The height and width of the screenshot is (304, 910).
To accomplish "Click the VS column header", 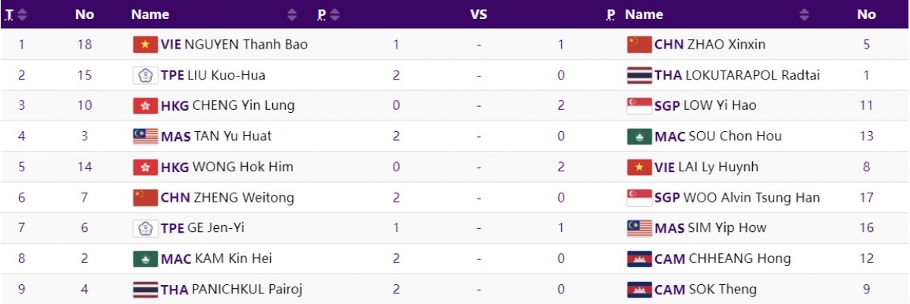I will tap(479, 14).
